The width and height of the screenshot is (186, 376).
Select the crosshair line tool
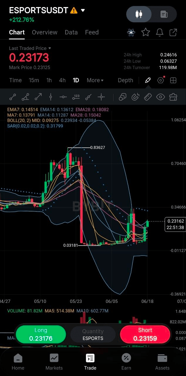click(101, 97)
